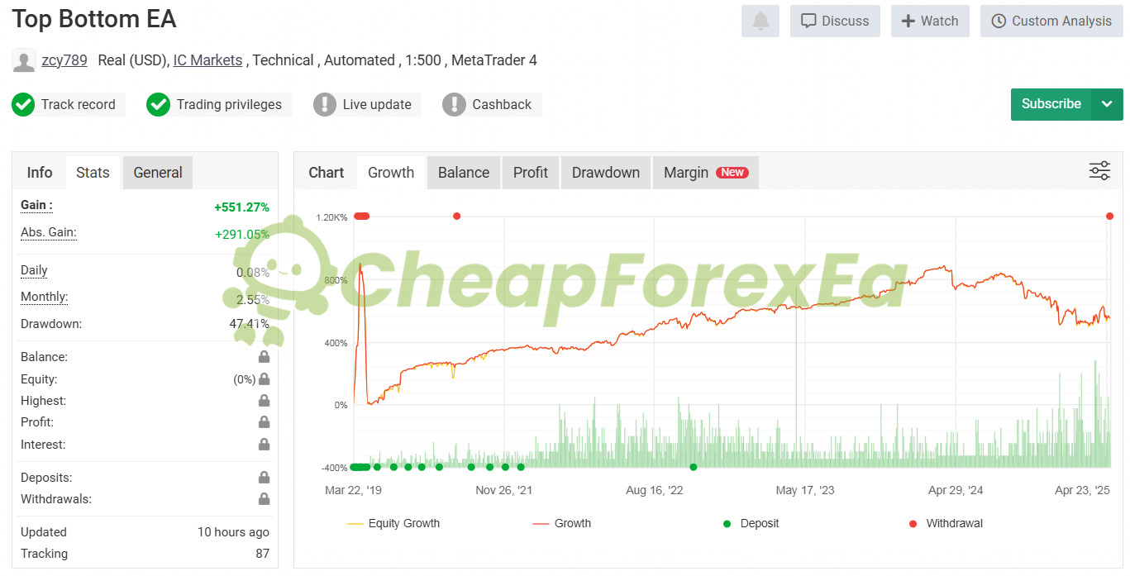This screenshot has height=576, width=1130.
Task: Click the +551.27% gain value
Action: pos(241,207)
